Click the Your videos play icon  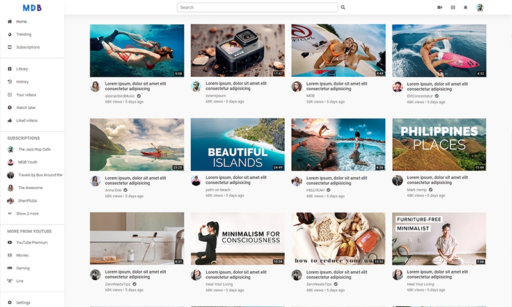click(10, 95)
